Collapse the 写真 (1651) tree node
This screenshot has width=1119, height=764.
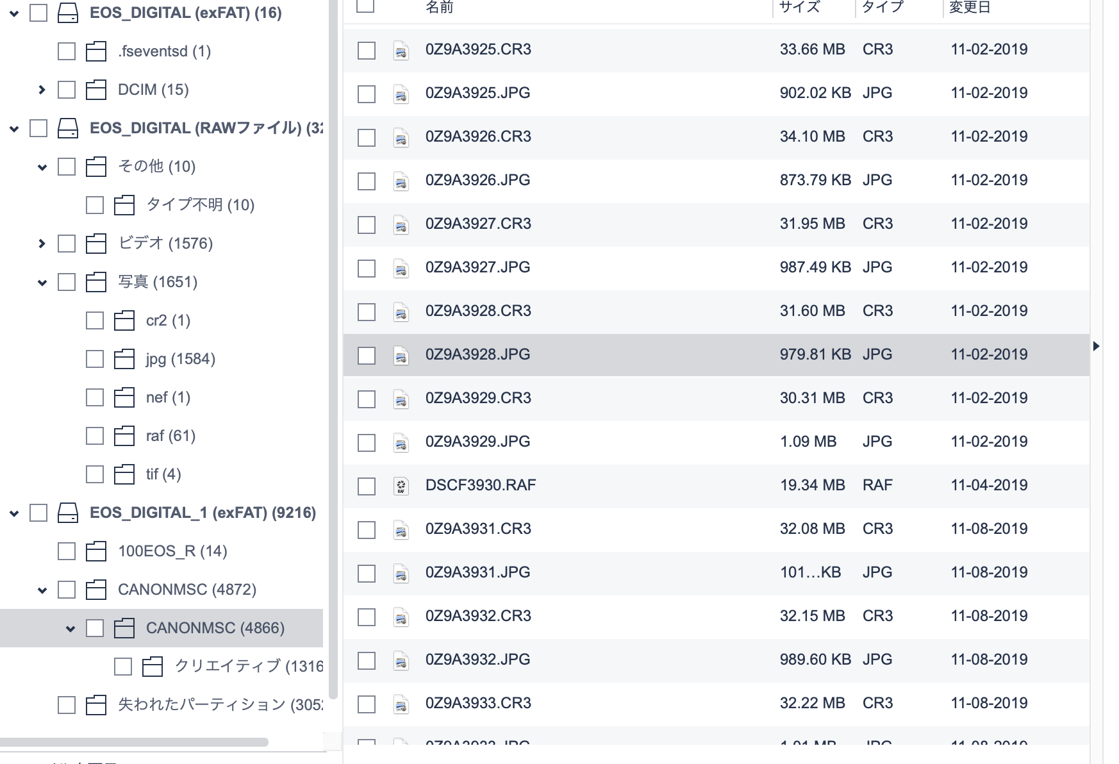coord(42,282)
